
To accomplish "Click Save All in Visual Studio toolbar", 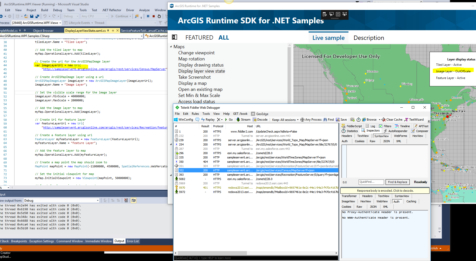I will [x=37, y=16].
